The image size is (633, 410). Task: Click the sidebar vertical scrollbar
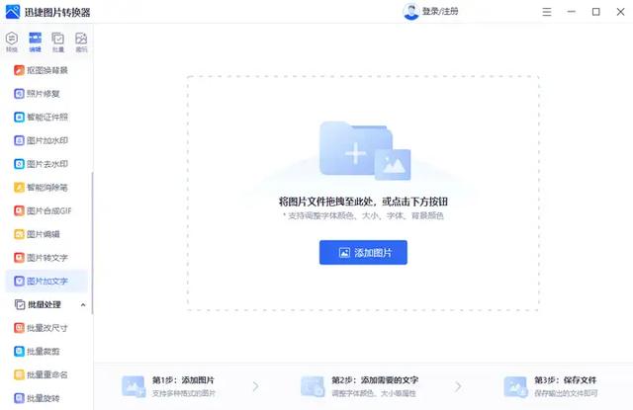click(x=92, y=243)
